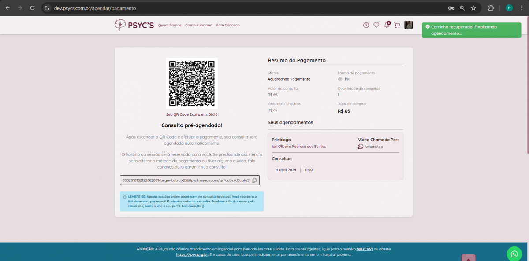Click the PSYC'S logo

pos(134,25)
